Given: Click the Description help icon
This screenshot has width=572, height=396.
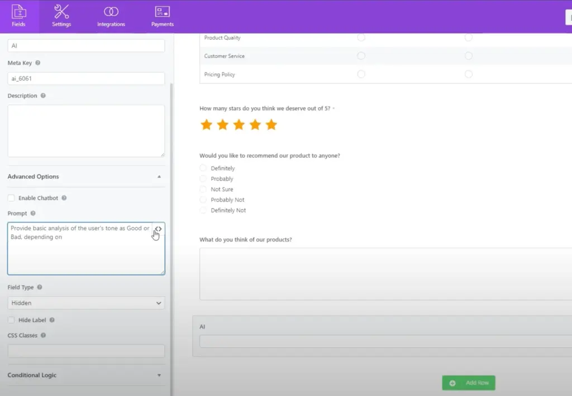Looking at the screenshot, I should [x=44, y=96].
